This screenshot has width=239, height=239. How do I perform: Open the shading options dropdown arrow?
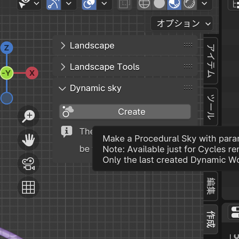click(x=204, y=4)
